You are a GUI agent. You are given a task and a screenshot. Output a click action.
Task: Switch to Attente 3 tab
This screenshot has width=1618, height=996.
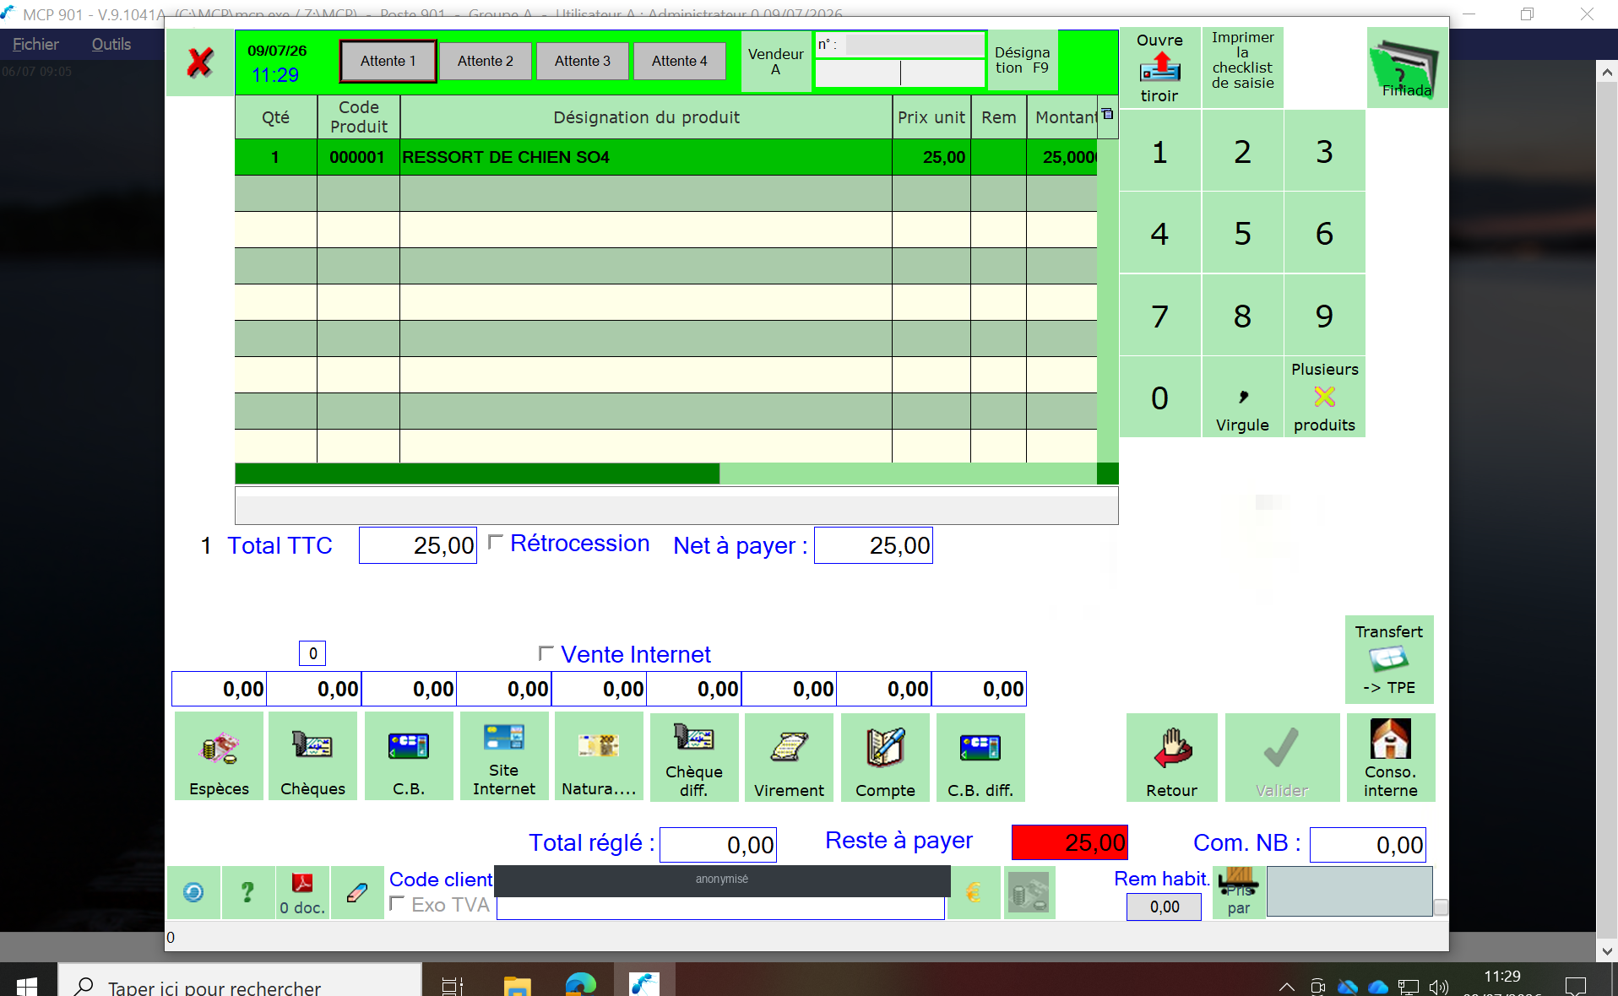(x=583, y=61)
